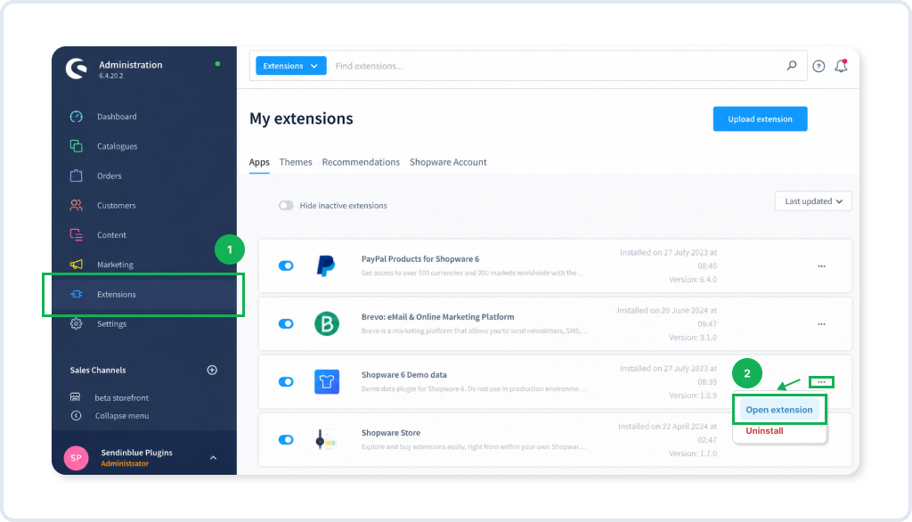
Task: Click the Upload extension button
Action: [x=760, y=118]
